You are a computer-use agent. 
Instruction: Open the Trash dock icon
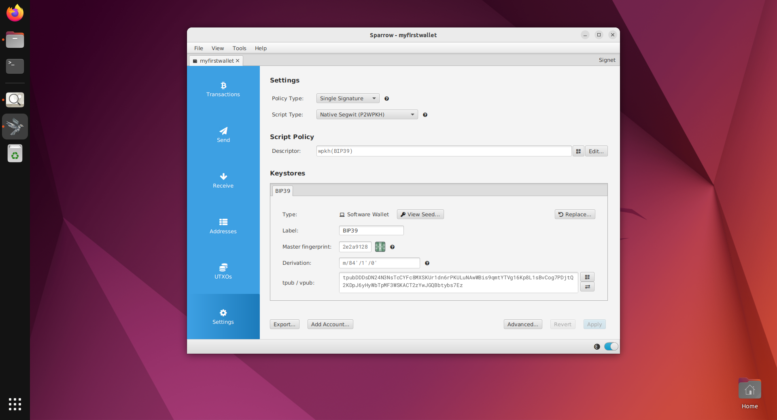pos(15,154)
